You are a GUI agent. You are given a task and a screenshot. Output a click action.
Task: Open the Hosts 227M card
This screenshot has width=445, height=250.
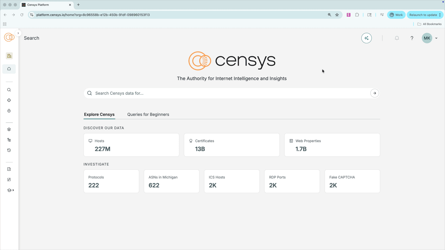tap(131, 145)
